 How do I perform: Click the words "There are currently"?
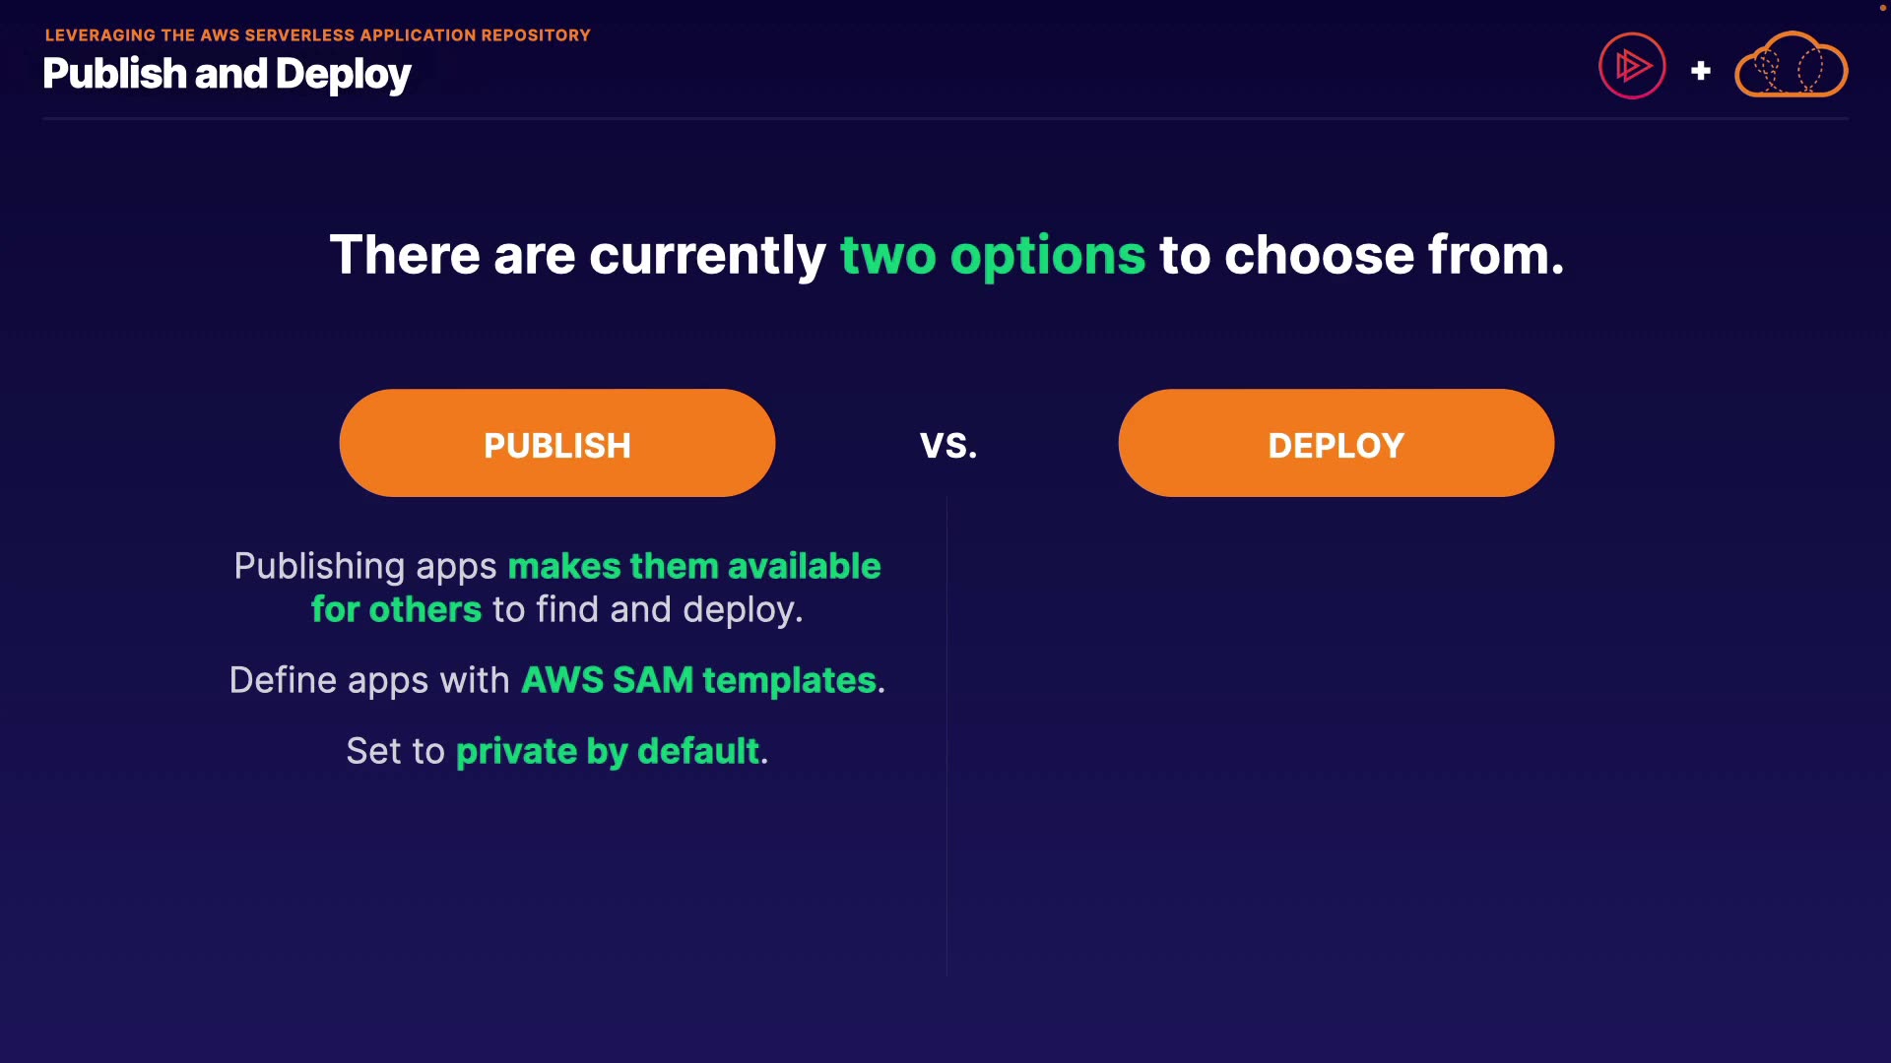click(577, 256)
